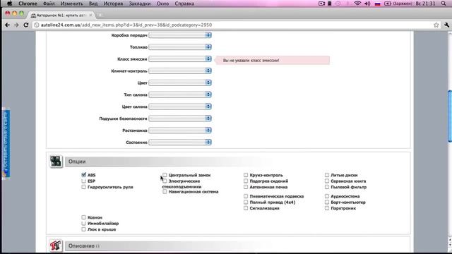Select a value in Класс эмиссии dropdown

pos(180,59)
